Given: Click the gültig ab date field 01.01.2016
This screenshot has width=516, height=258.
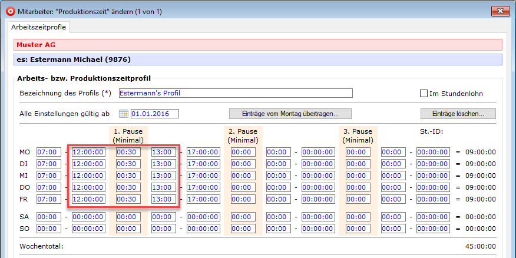Looking at the screenshot, I should (155, 114).
